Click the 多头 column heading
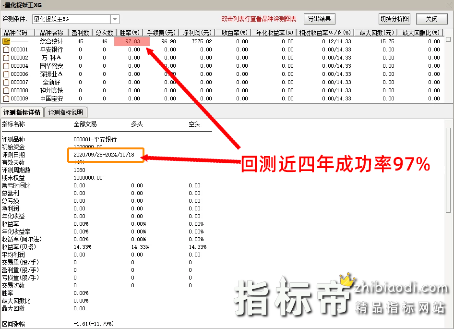The height and width of the screenshot is (329, 454). 137,124
